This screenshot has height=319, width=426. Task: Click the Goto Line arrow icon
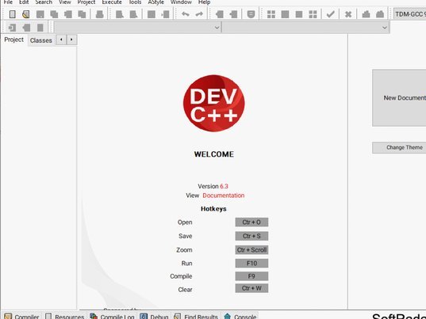165,14
